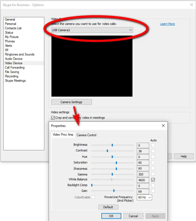Click the Hue value field
The image size is (196, 221).
[x=143, y=157]
